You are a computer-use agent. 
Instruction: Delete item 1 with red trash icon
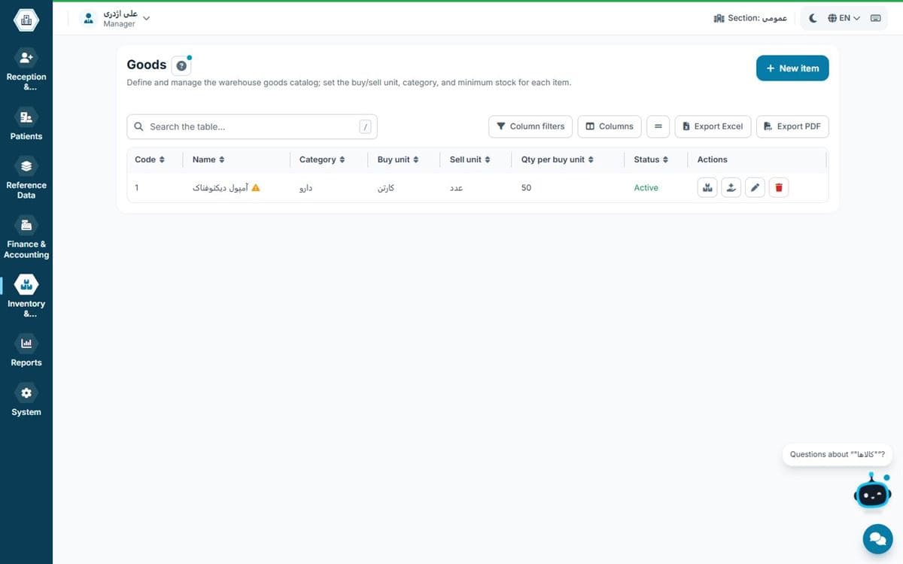click(x=779, y=188)
